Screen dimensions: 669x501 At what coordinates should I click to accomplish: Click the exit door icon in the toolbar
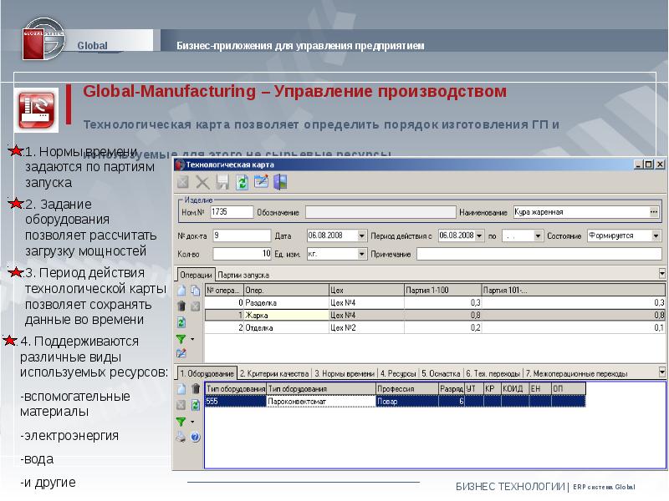[281, 183]
